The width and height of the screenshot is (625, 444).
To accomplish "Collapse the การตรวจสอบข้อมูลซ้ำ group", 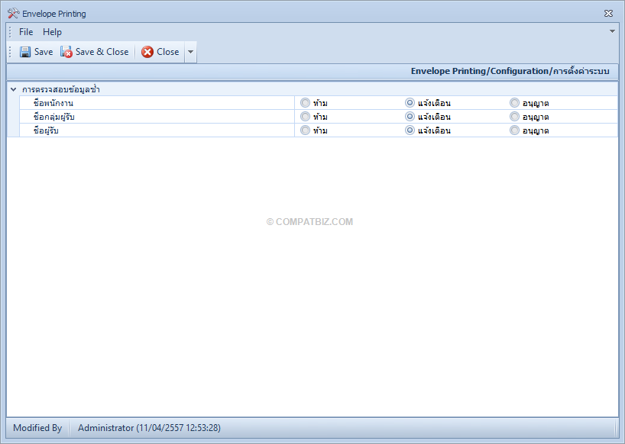I will tap(13, 89).
